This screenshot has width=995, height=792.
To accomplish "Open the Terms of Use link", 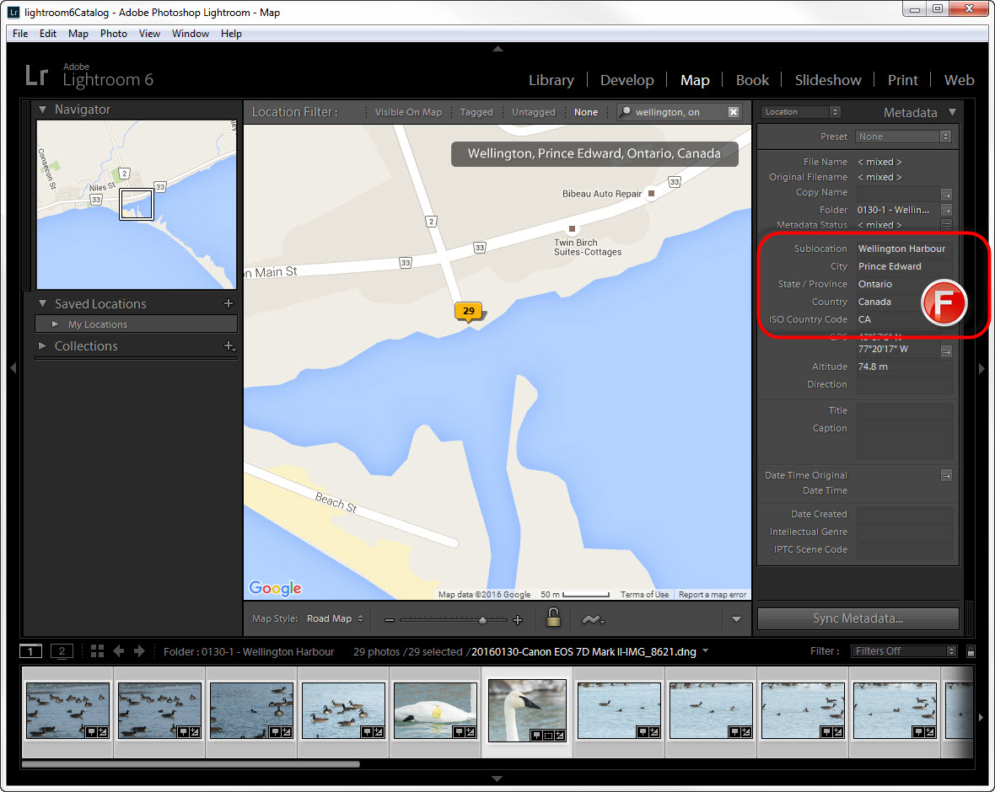I will [644, 594].
